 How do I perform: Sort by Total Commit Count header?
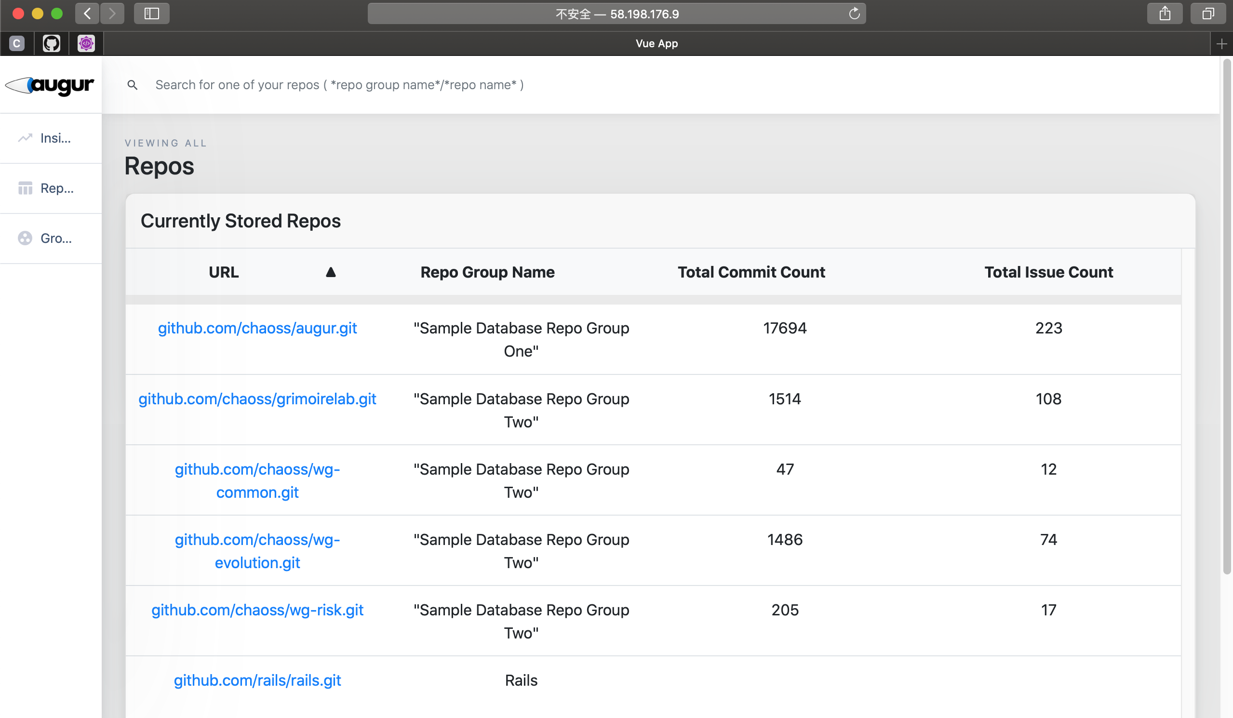(x=751, y=272)
